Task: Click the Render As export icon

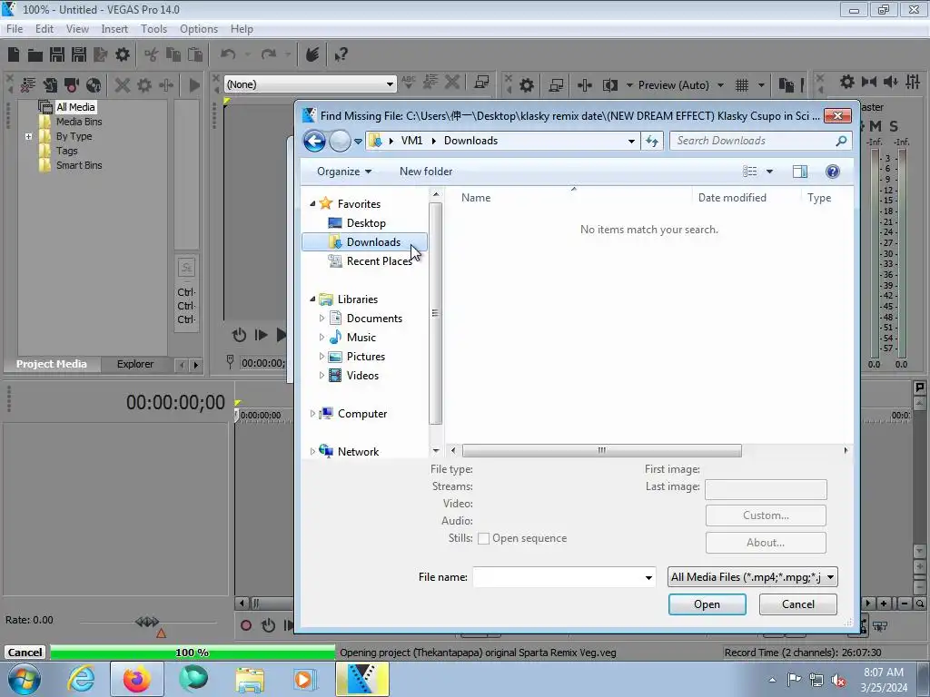Action: point(100,54)
